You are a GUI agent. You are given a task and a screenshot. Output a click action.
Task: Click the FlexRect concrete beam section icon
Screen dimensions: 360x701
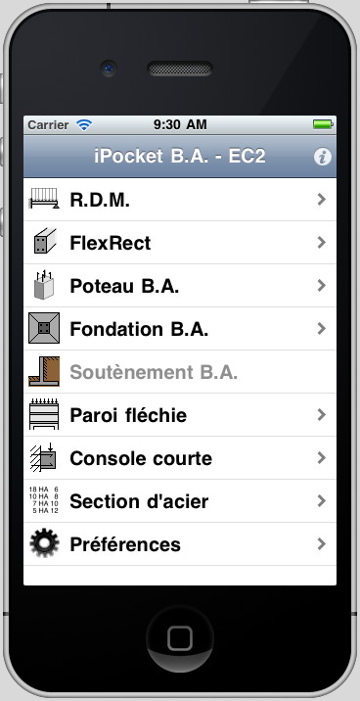pyautogui.click(x=45, y=242)
